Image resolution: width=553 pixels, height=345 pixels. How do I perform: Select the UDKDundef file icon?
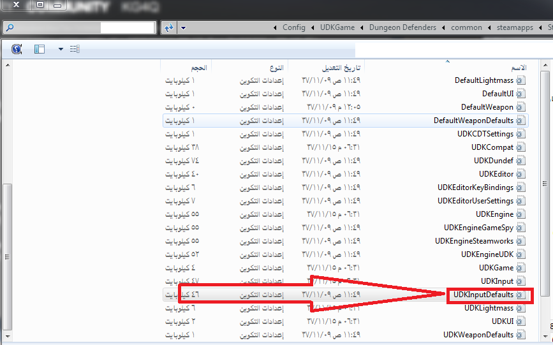click(520, 161)
